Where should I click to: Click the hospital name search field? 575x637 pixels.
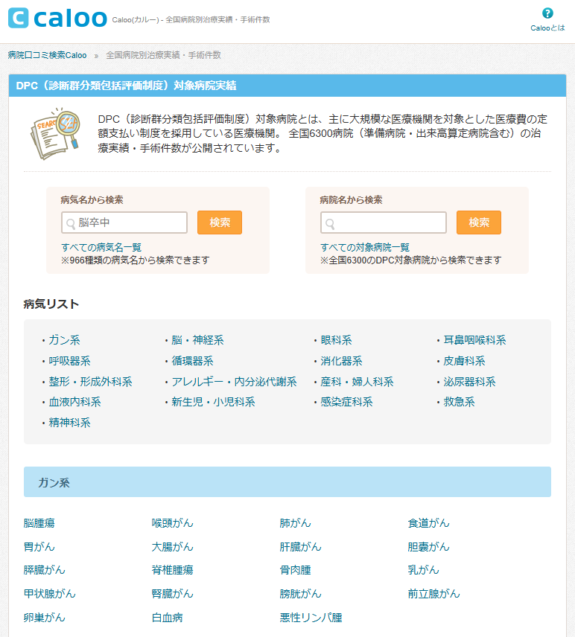[x=384, y=223]
